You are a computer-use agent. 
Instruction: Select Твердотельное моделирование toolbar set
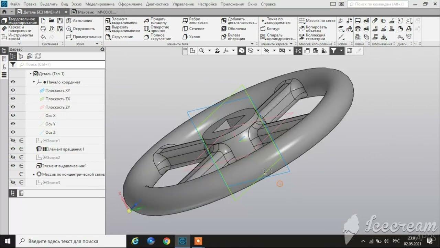click(x=19, y=21)
